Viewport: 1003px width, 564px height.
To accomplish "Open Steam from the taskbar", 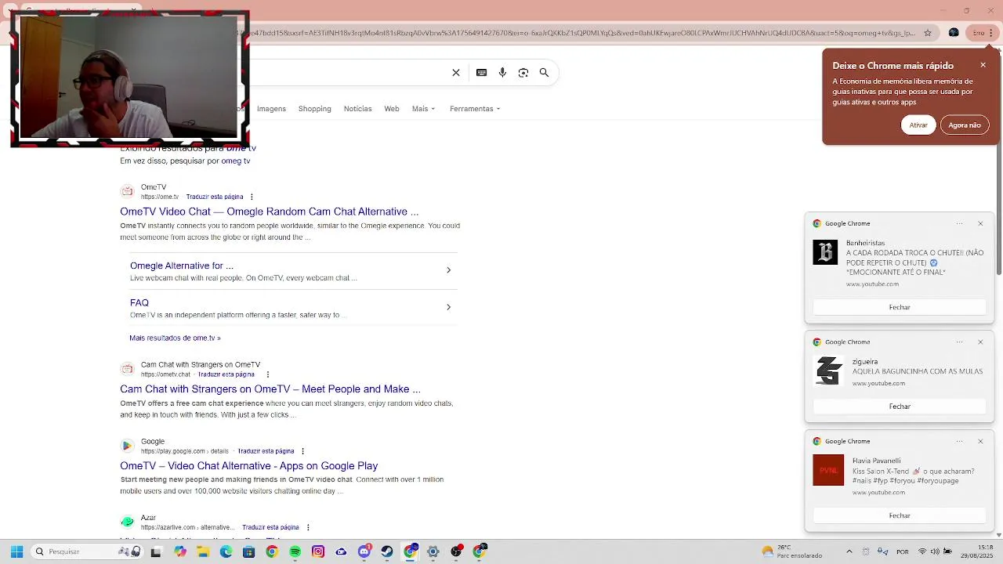I will (387, 551).
